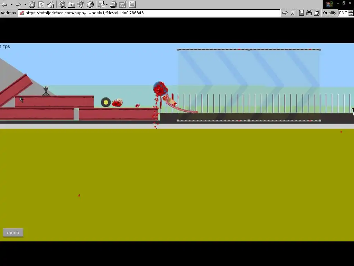This screenshot has height=266, width=354.
Task: Open the game menu button
Action: (13, 232)
